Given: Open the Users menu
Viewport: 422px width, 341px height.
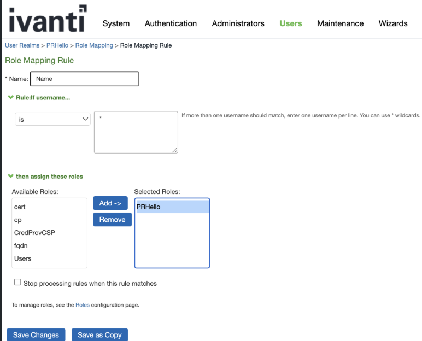Looking at the screenshot, I should coord(290,23).
